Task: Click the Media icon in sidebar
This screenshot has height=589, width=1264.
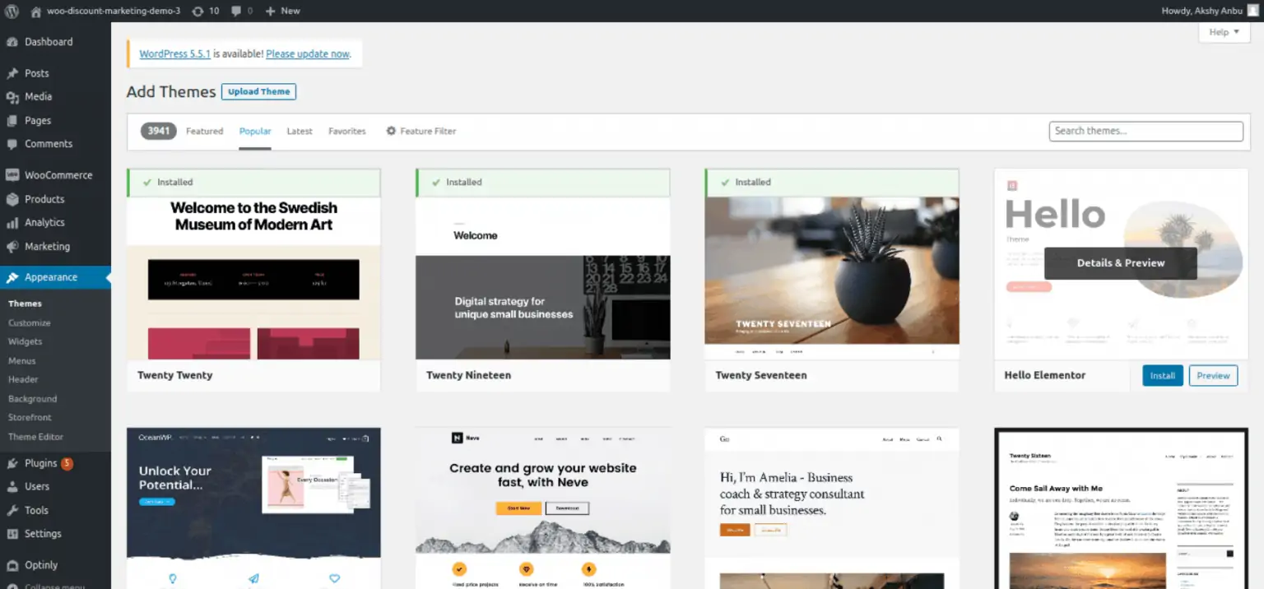Action: point(12,97)
